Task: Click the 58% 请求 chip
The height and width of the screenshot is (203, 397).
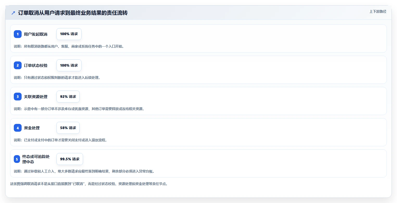Action: click(x=68, y=128)
